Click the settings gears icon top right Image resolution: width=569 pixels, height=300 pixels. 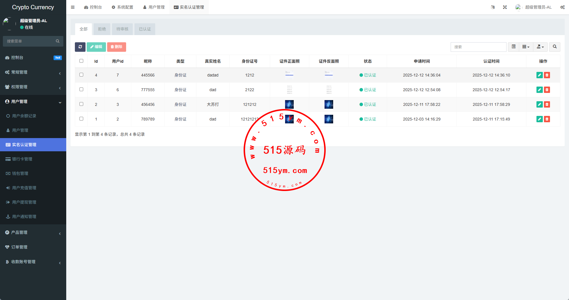click(x=562, y=7)
